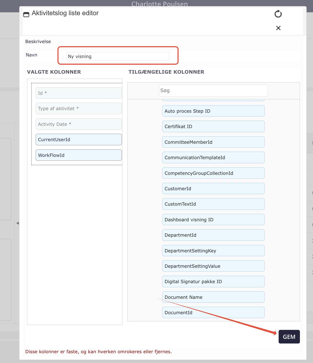Image resolution: width=313 pixels, height=363 pixels.
Task: Close the Aktivitetslog liste editor dialog
Action: [x=278, y=28]
